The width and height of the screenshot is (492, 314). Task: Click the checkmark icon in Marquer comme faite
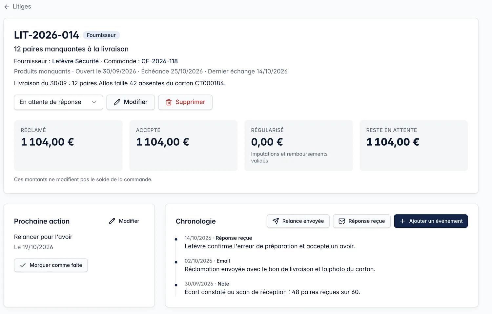[x=23, y=265]
